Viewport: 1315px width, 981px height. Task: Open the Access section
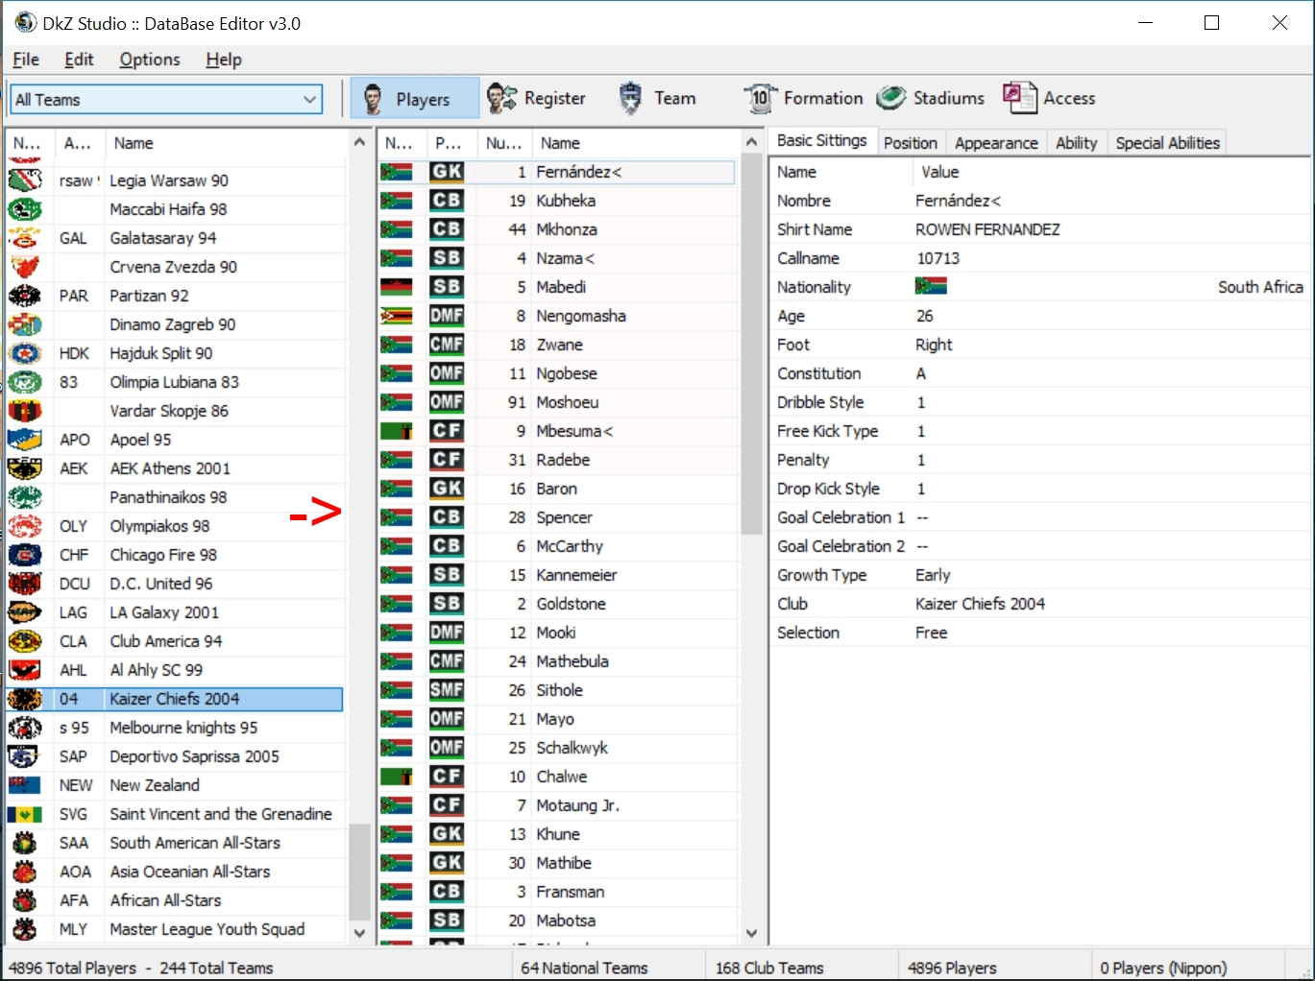pyautogui.click(x=1049, y=99)
